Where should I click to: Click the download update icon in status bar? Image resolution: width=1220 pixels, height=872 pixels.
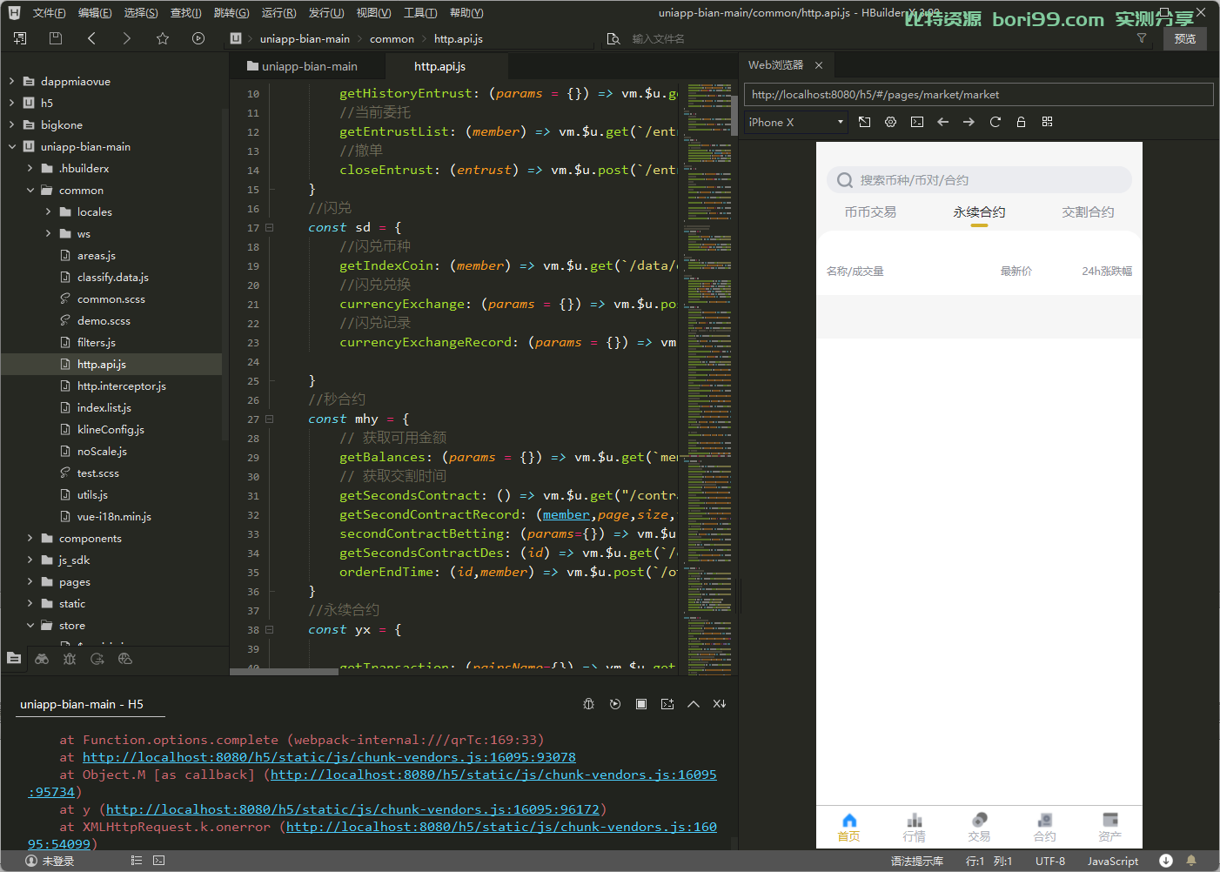coord(1166,861)
